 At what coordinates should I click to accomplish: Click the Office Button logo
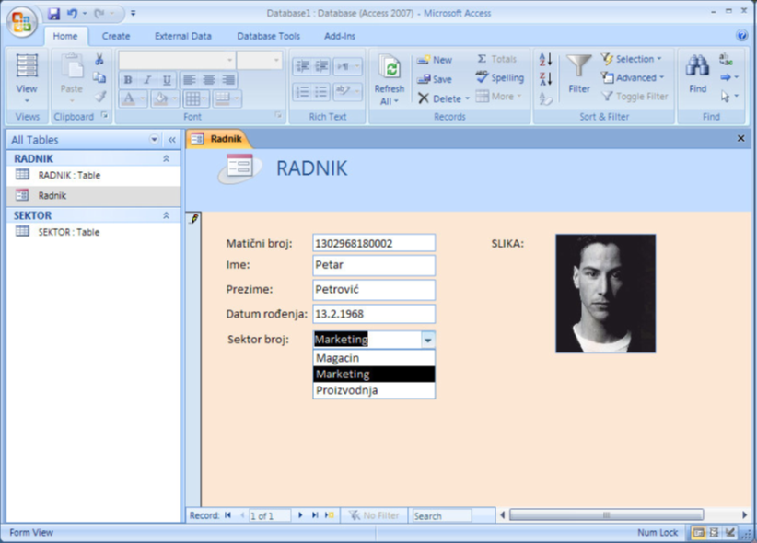click(x=22, y=20)
